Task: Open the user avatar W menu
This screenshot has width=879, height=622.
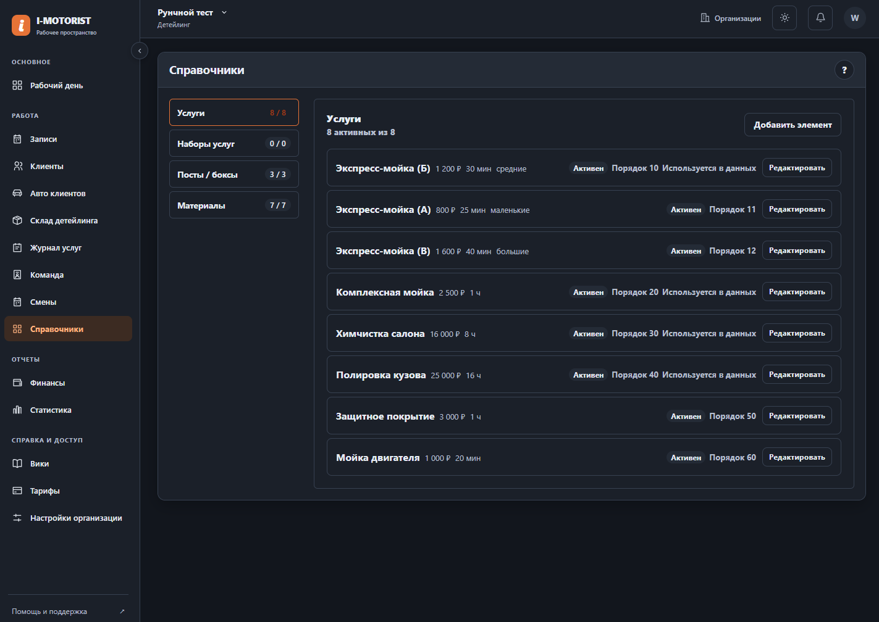Action: (x=855, y=18)
